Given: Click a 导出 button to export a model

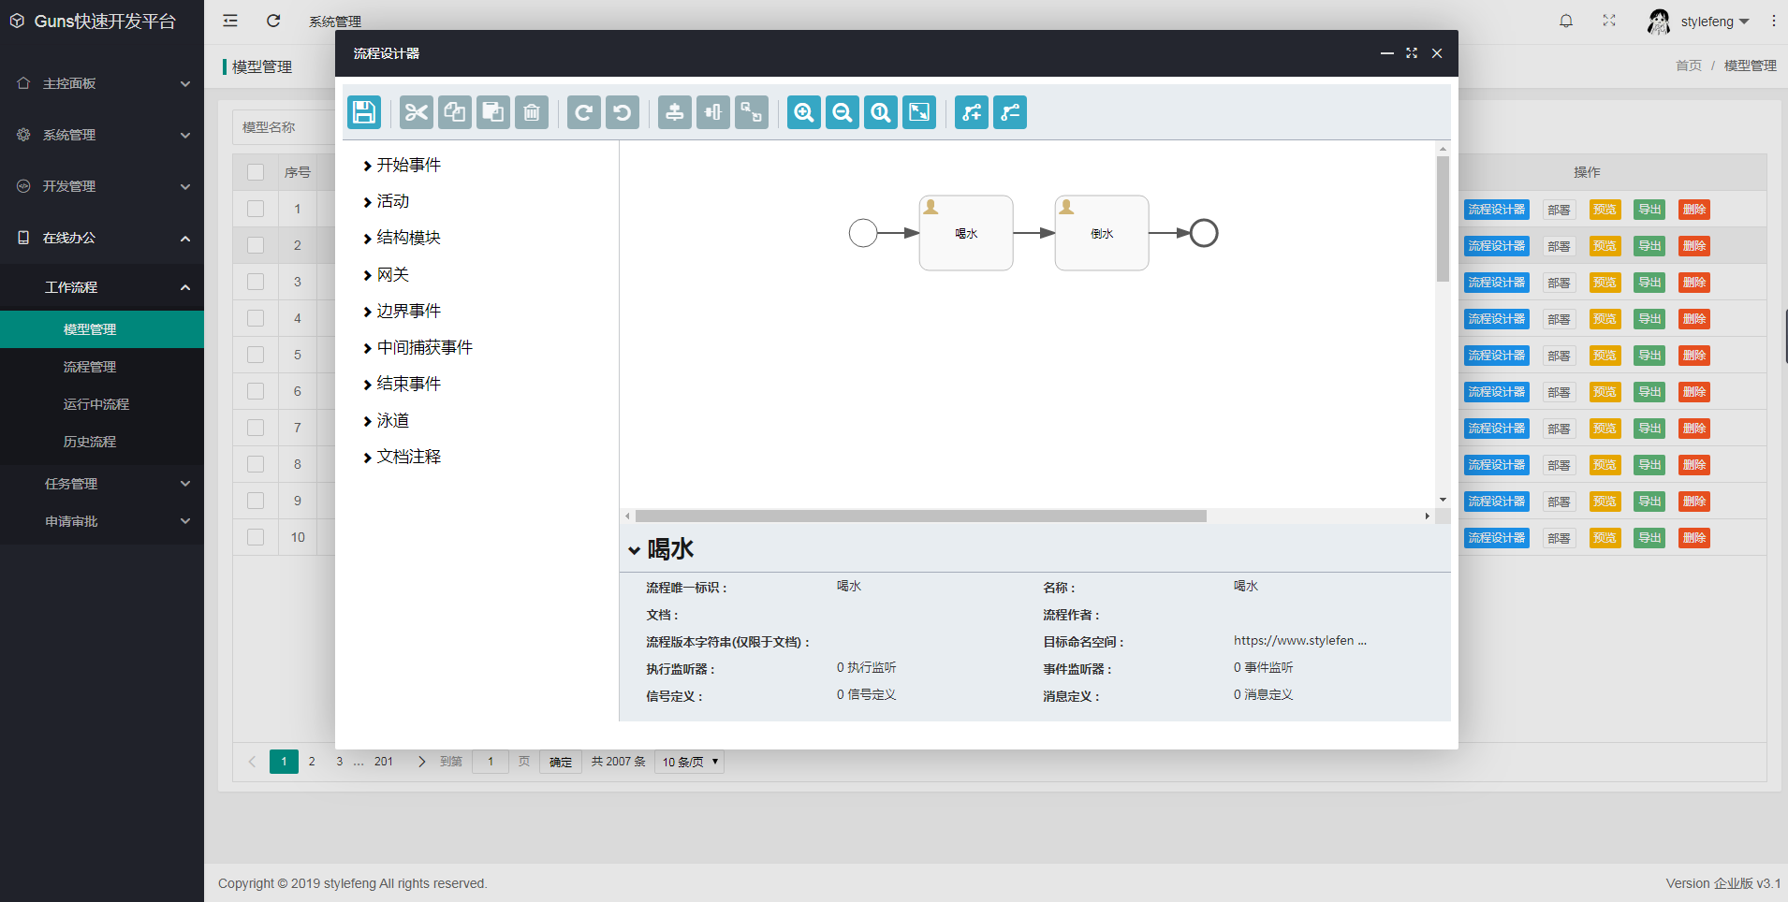Looking at the screenshot, I should (x=1649, y=209).
